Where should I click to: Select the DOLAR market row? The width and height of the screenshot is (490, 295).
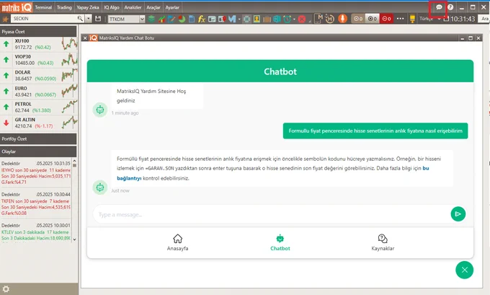[x=38, y=76]
